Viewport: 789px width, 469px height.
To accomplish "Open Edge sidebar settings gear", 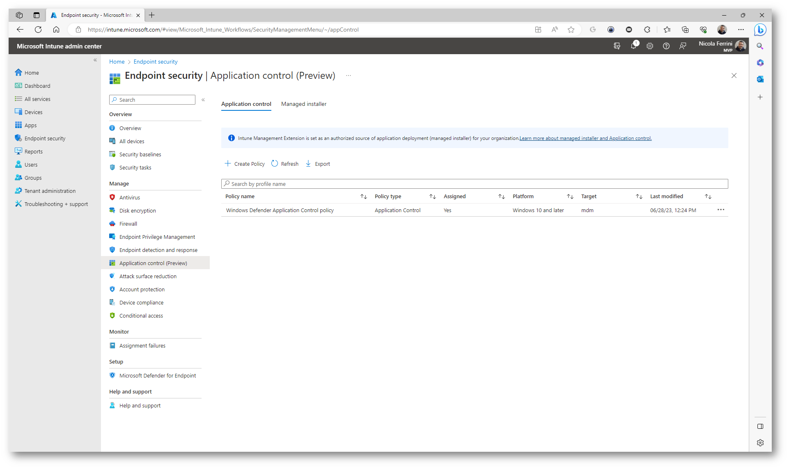I will (760, 443).
